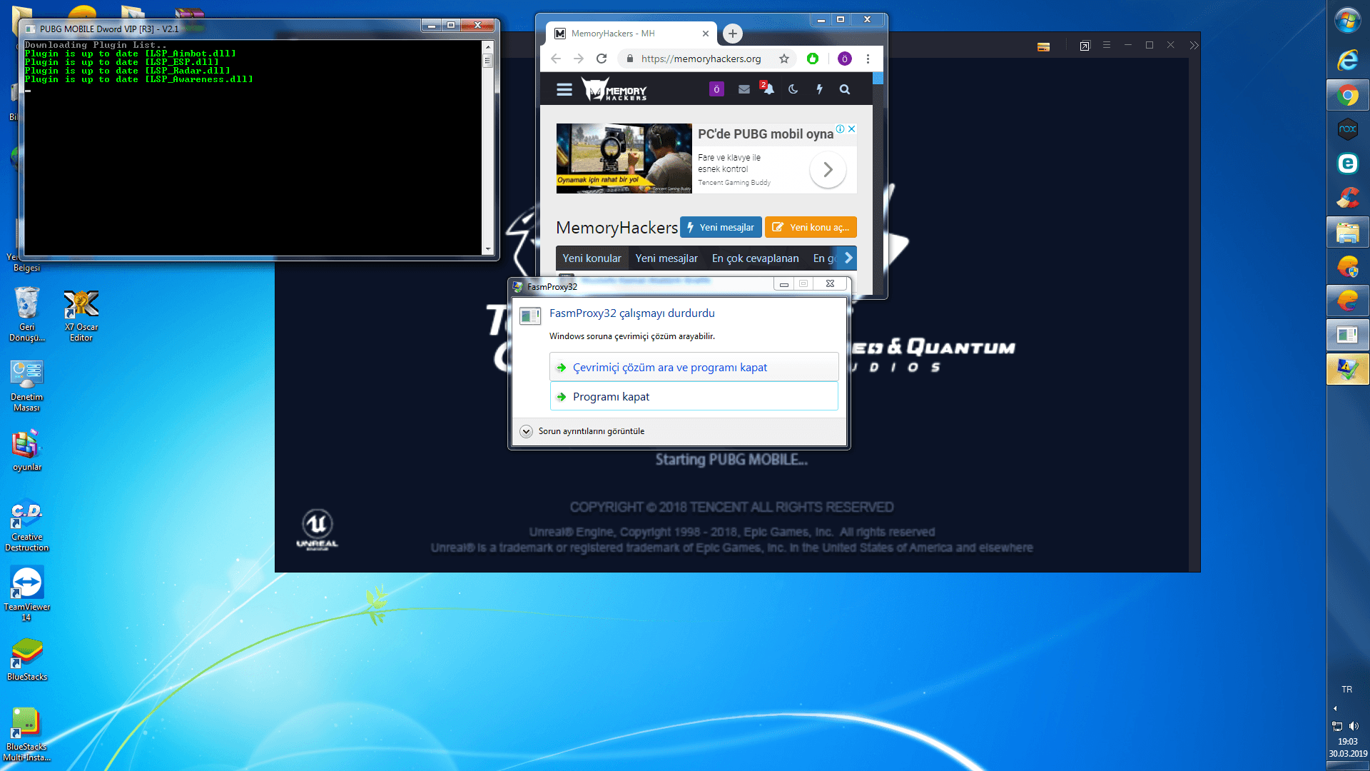The width and height of the screenshot is (1370, 771).
Task: Bookmark this page with the star icon
Action: [x=784, y=59]
